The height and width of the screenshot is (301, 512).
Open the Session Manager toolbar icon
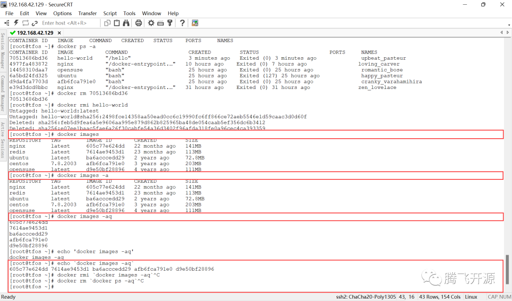pyautogui.click(x=7, y=23)
